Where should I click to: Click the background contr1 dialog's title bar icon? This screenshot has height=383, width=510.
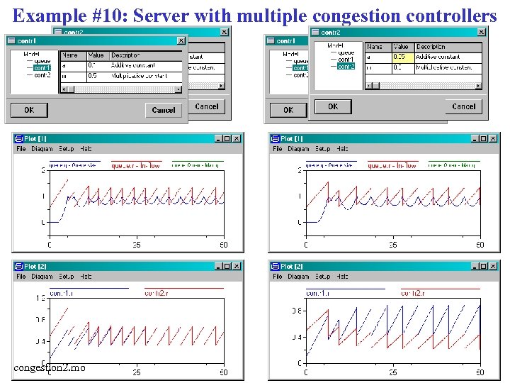[271, 40]
